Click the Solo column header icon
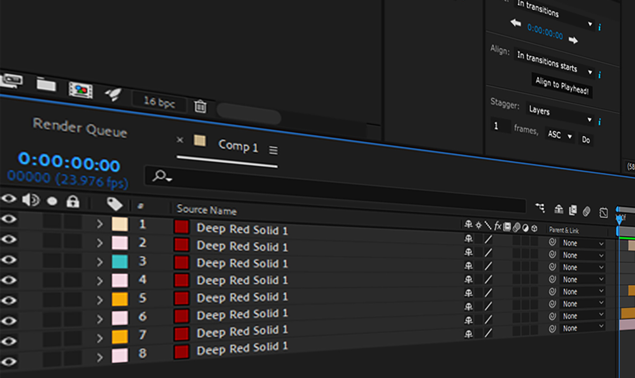635x378 pixels. tap(52, 201)
